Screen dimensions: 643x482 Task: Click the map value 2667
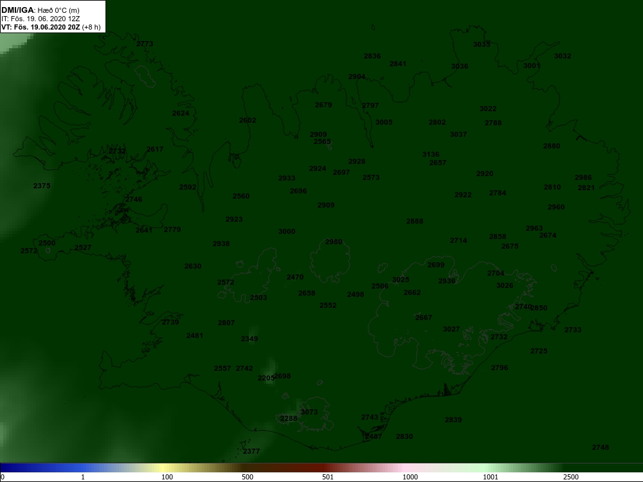(x=424, y=317)
